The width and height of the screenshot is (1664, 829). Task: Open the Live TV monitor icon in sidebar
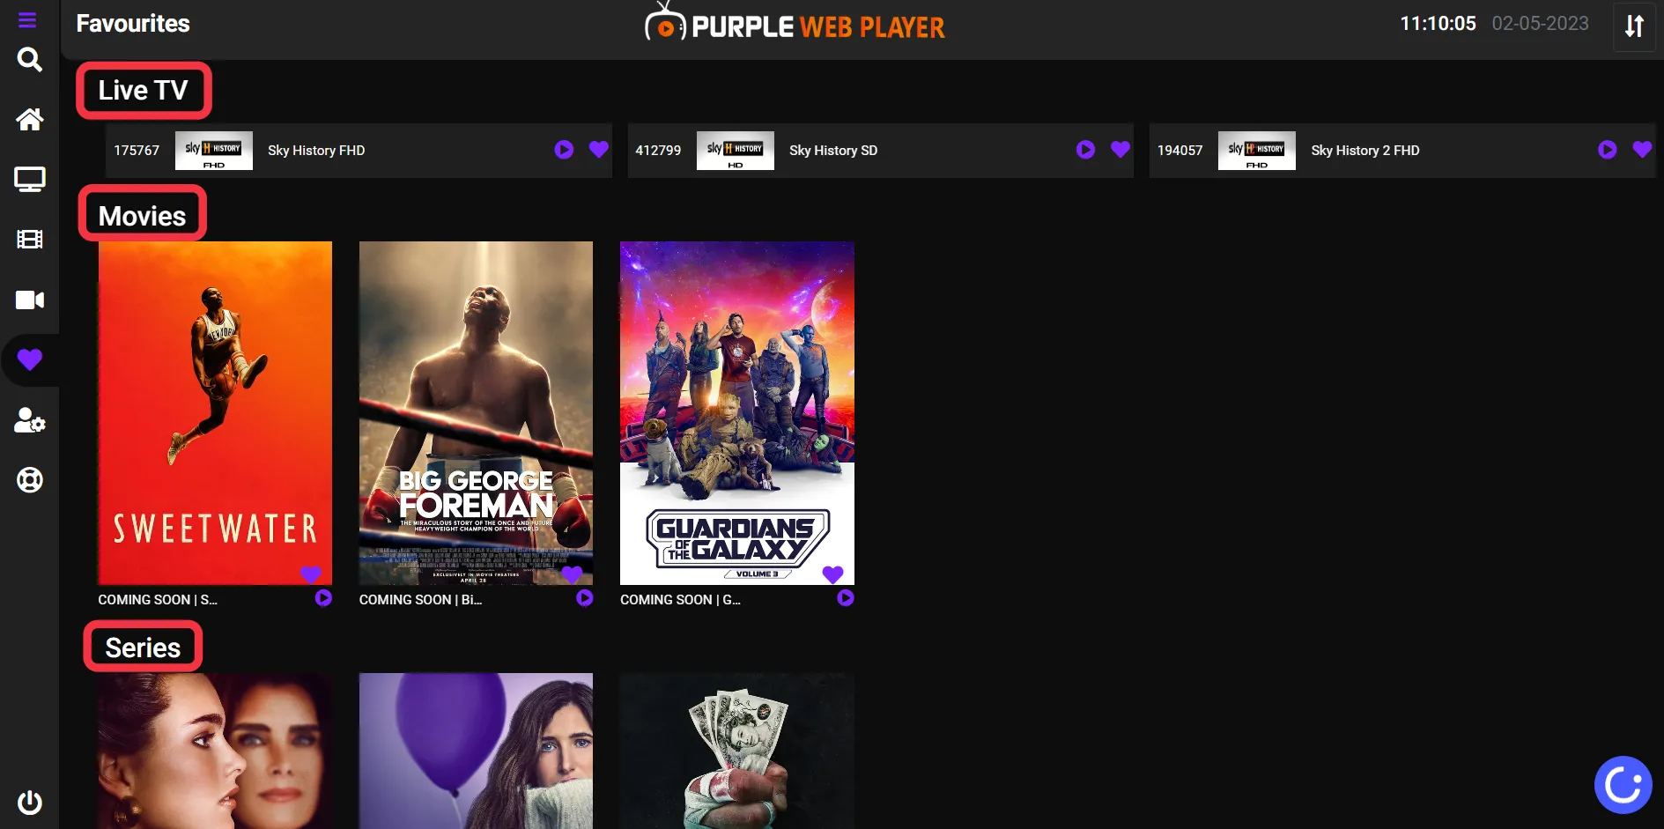30,180
